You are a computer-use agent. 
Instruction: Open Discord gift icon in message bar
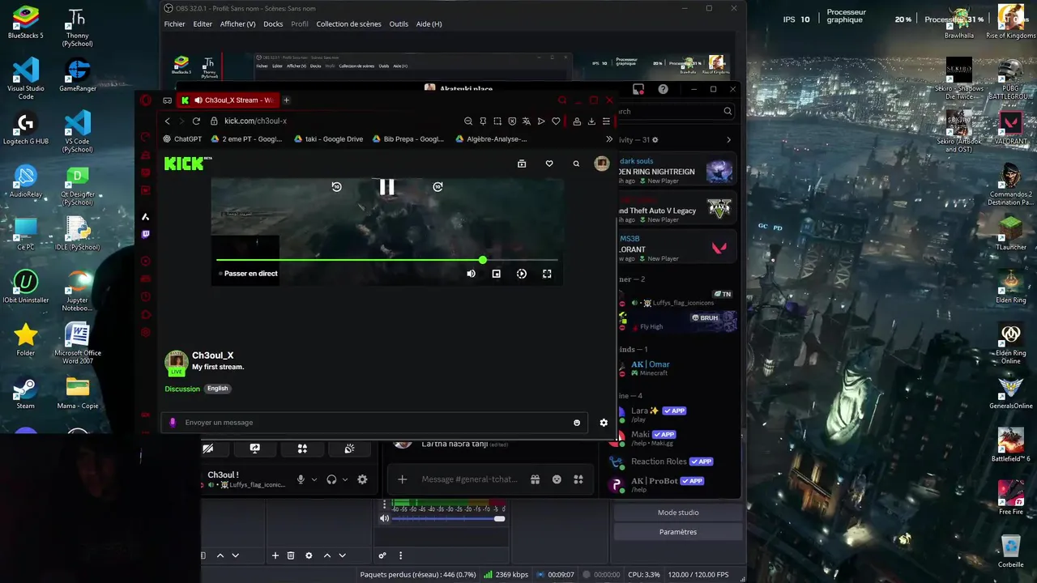pos(535,479)
